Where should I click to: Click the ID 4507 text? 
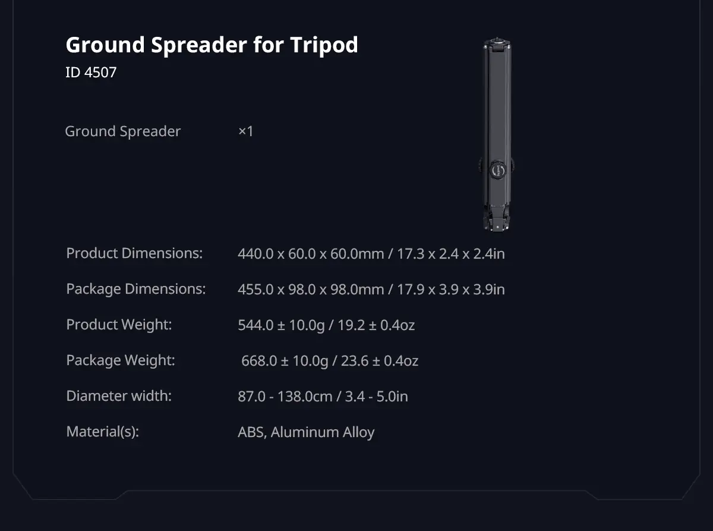click(x=91, y=73)
